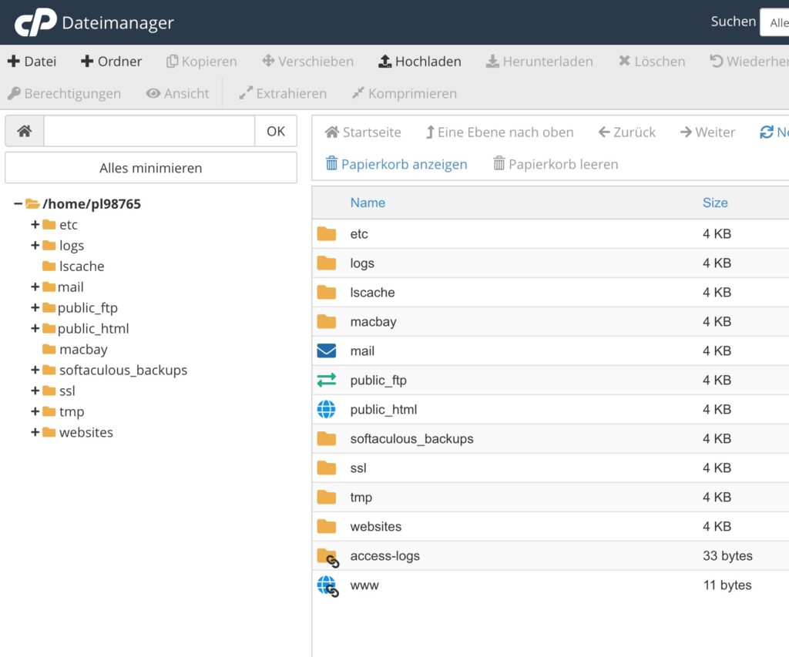
Task: Expand the ssl tree folder
Action: pyautogui.click(x=35, y=391)
